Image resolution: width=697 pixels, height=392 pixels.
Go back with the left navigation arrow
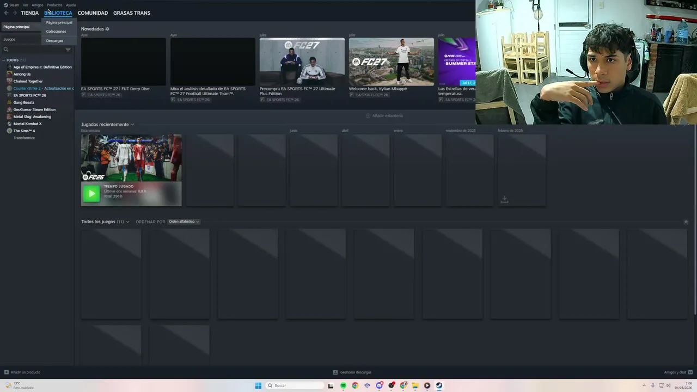[7, 13]
